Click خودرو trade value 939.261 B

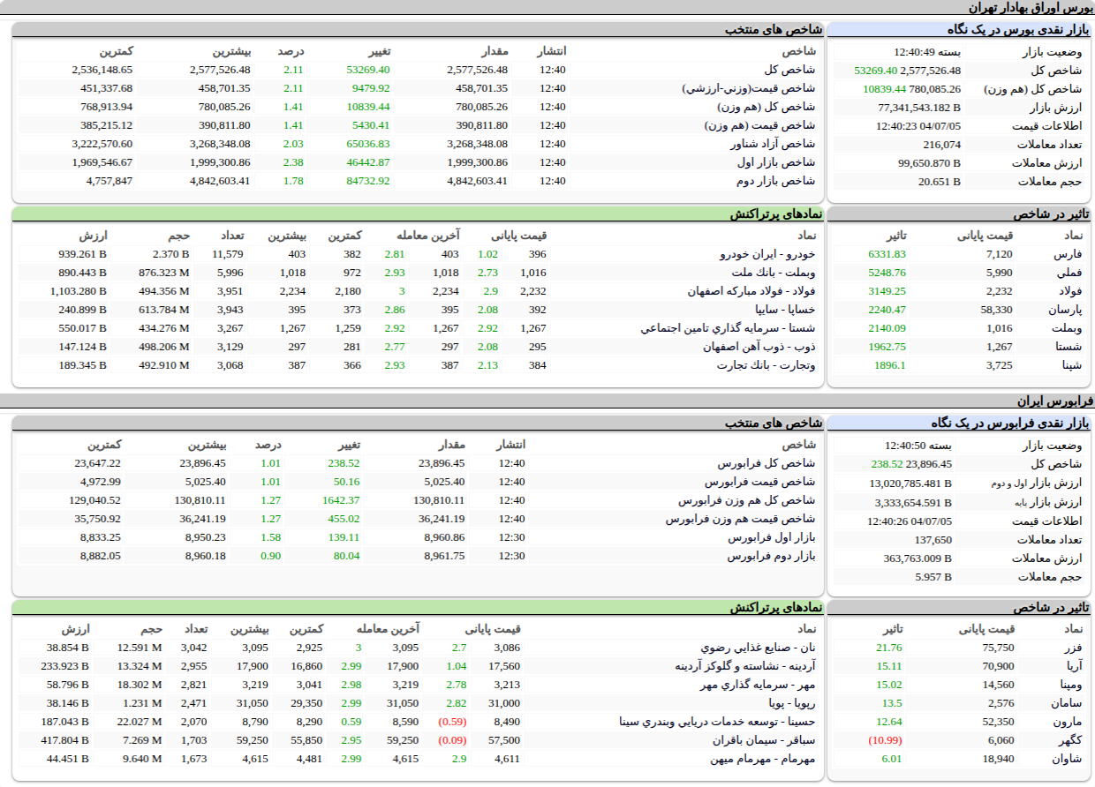(x=82, y=254)
